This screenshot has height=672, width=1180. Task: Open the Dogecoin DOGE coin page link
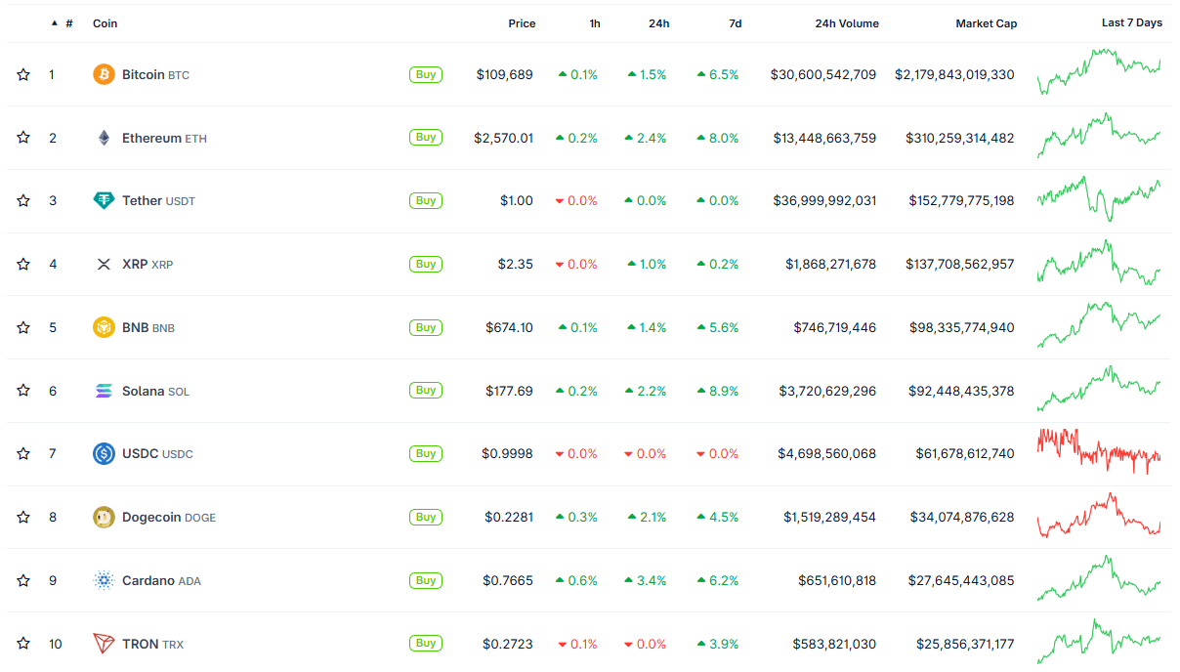[169, 517]
